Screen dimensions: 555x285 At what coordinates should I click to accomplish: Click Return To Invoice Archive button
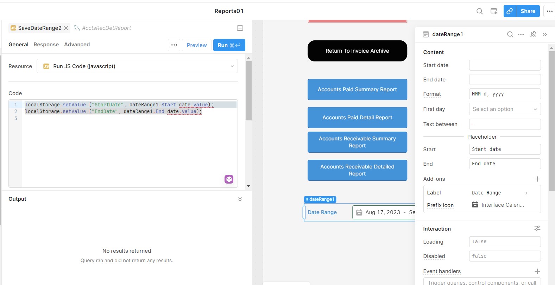357,51
